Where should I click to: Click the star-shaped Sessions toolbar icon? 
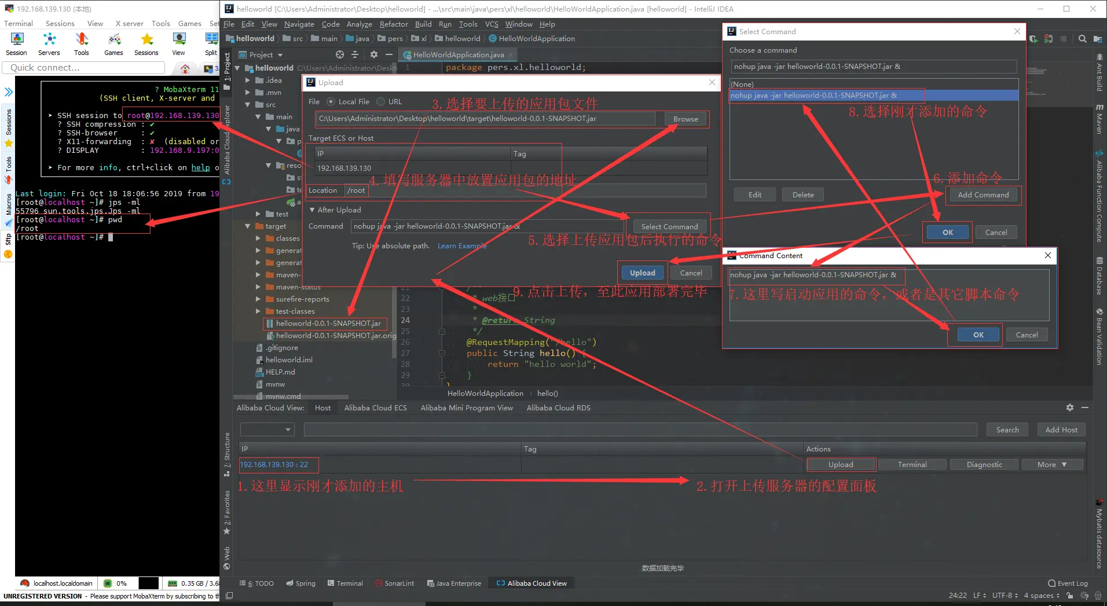[146, 43]
